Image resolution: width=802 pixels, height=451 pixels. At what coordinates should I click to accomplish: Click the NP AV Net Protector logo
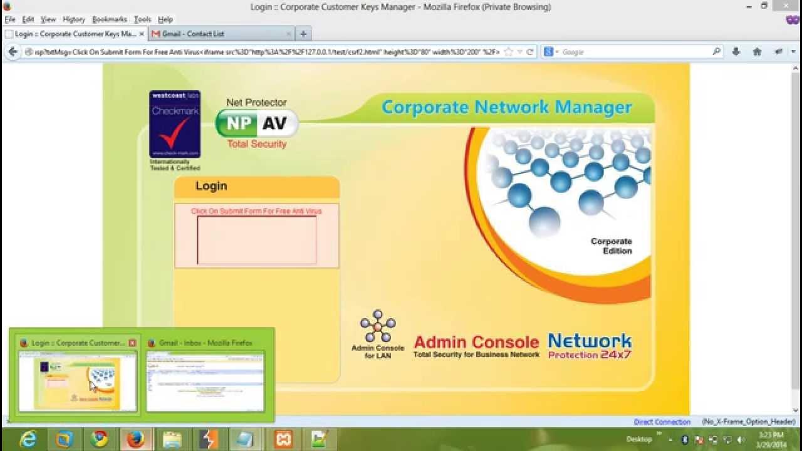[256, 123]
